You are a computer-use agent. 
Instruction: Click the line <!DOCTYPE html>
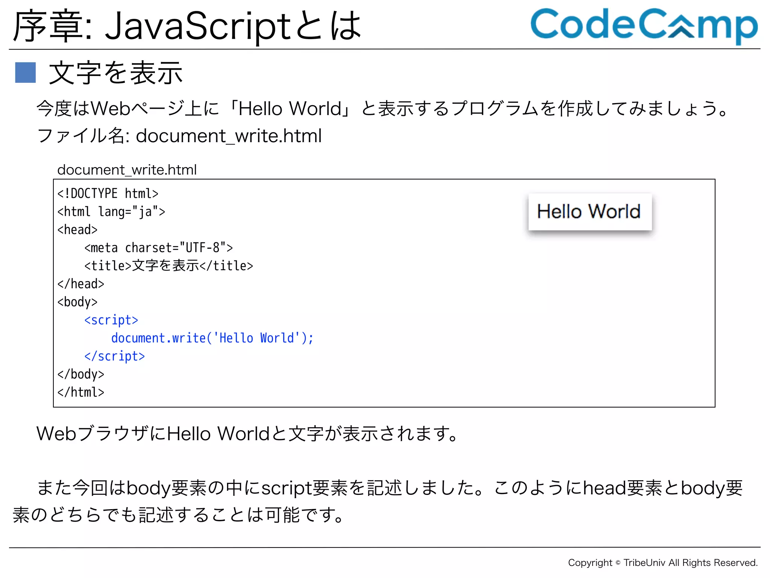108,193
